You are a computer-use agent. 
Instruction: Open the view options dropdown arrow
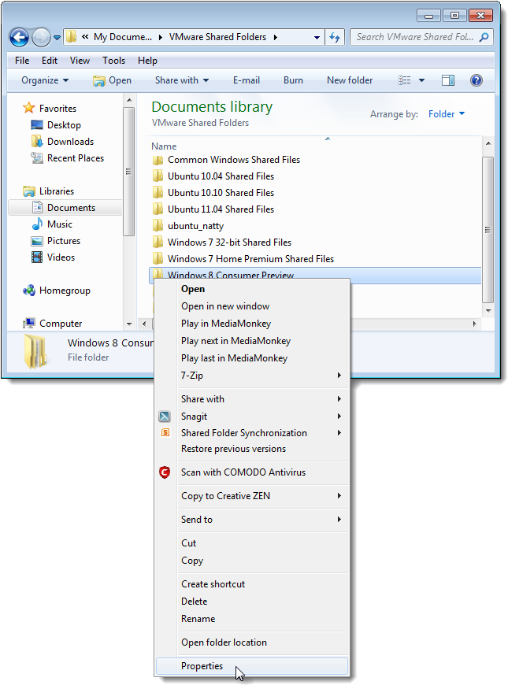(421, 80)
